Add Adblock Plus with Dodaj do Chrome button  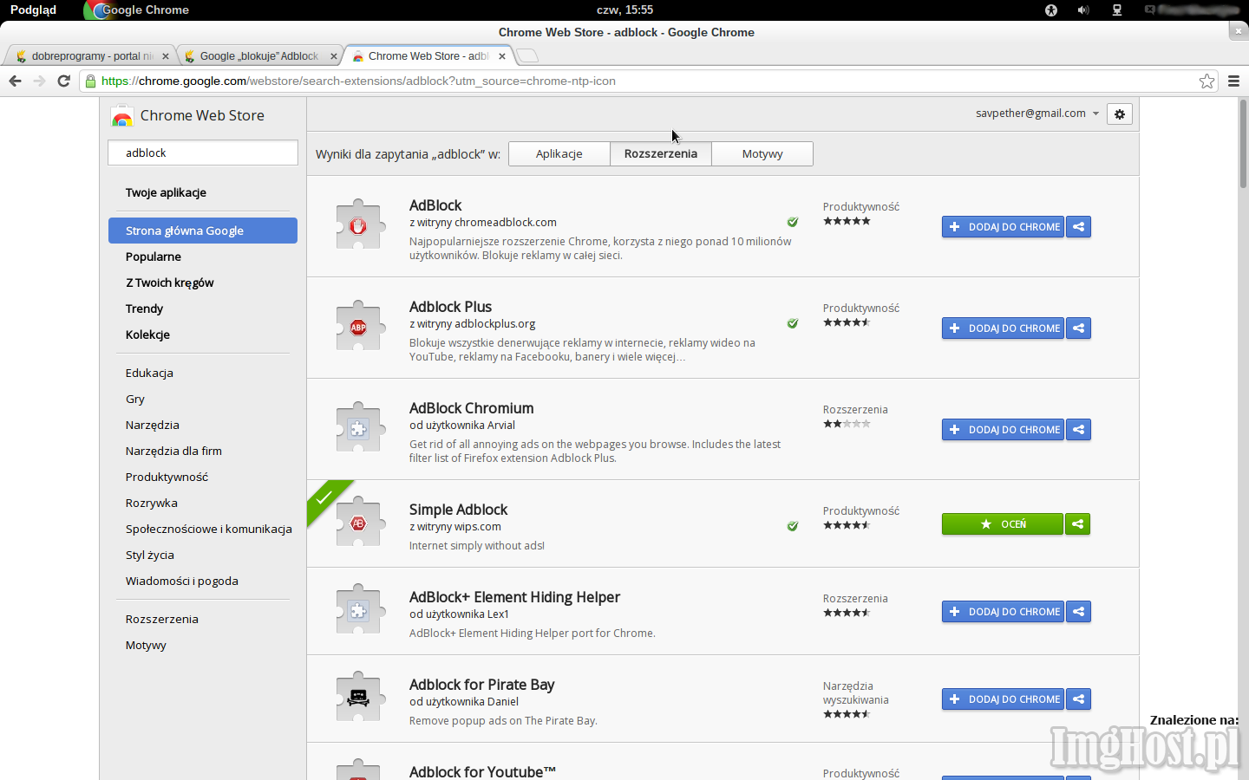coord(1003,328)
